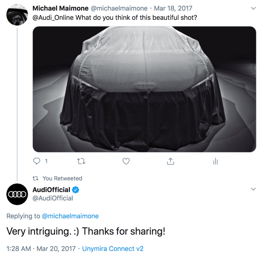
Task: Like the covered car tweet
Action: [126, 161]
